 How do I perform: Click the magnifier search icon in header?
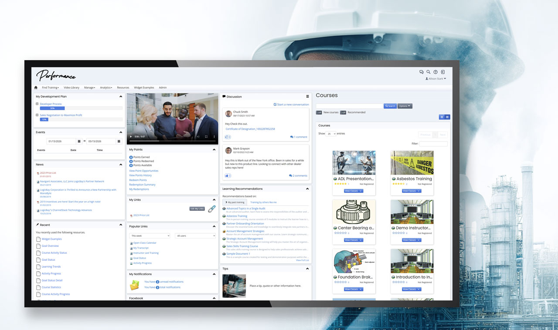click(x=429, y=72)
